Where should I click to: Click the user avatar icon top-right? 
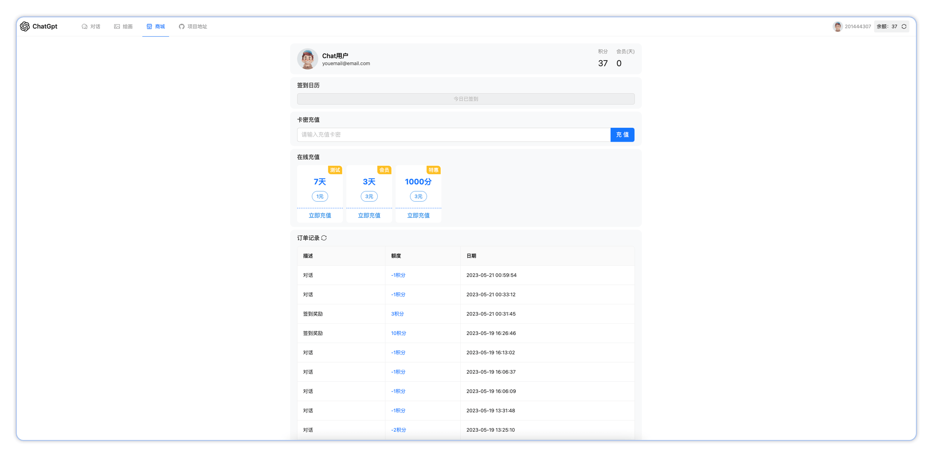pyautogui.click(x=838, y=26)
